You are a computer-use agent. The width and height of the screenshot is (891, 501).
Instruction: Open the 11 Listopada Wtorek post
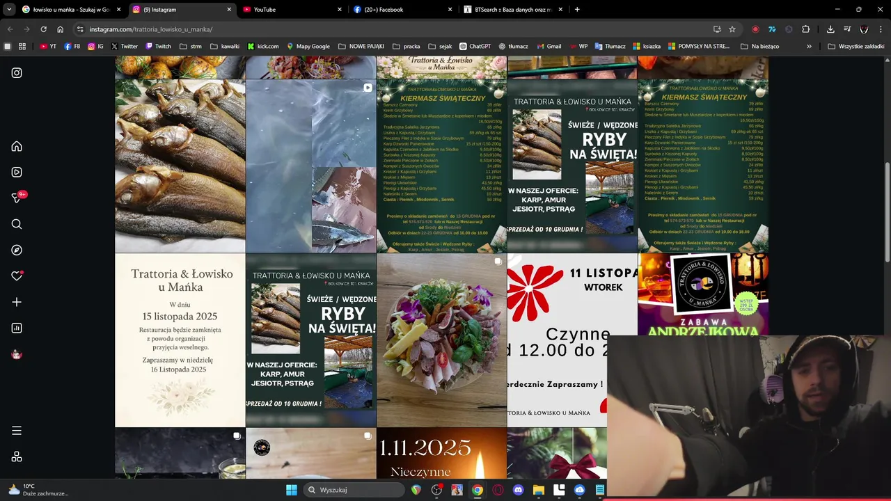tap(557, 340)
